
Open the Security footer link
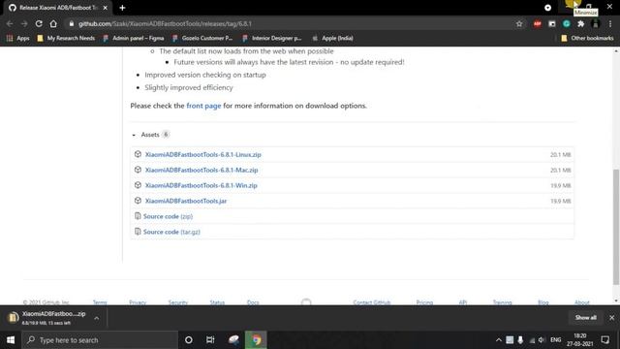click(178, 302)
